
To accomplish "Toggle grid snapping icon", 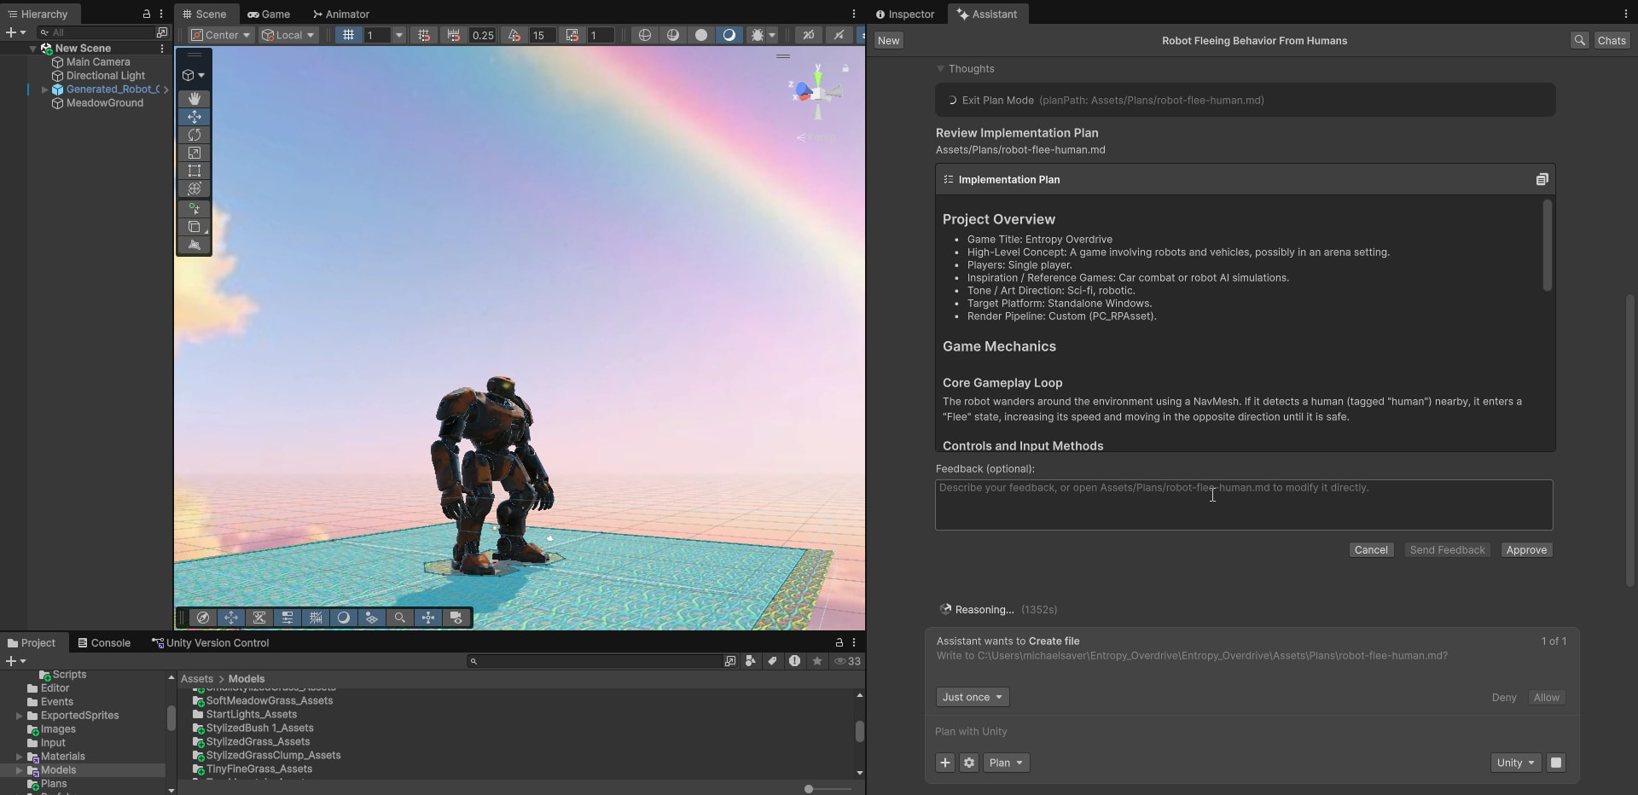I will 424,35.
